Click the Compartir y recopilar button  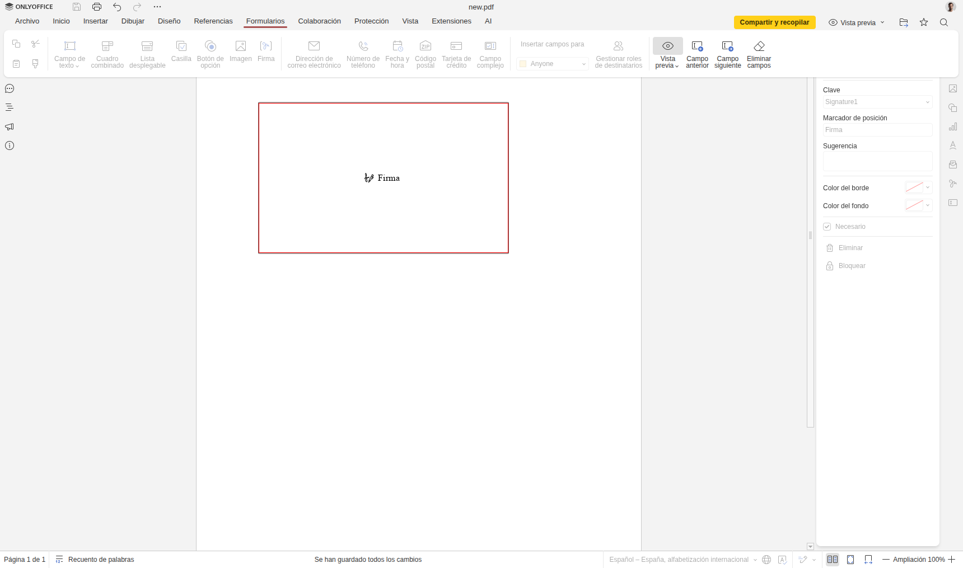coord(774,22)
